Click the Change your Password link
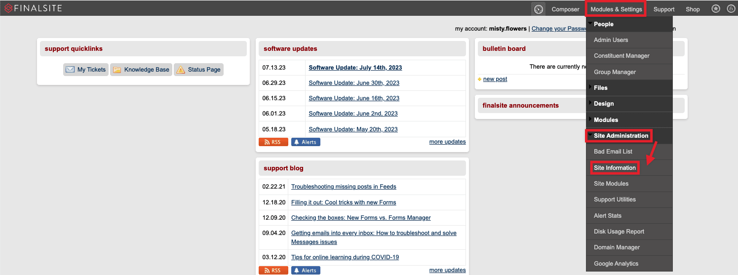The image size is (738, 275). (x=559, y=29)
